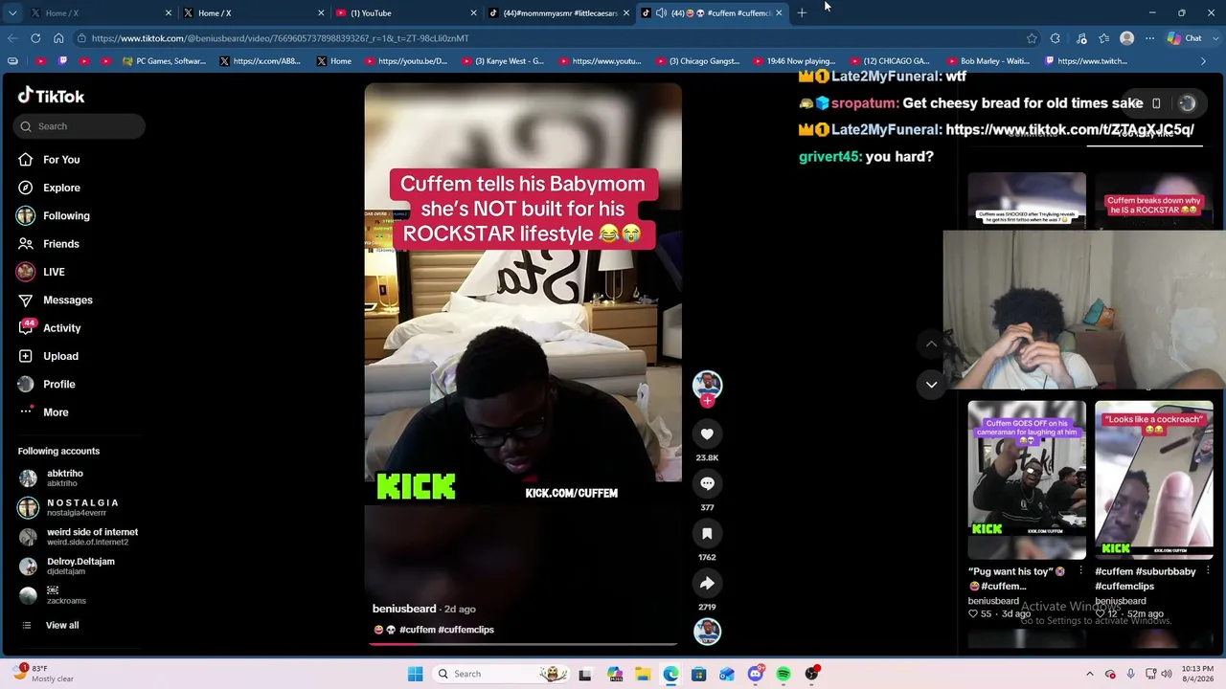Image resolution: width=1226 pixels, height=689 pixels.
Task: Like the video with the heart icon
Action: (x=707, y=433)
